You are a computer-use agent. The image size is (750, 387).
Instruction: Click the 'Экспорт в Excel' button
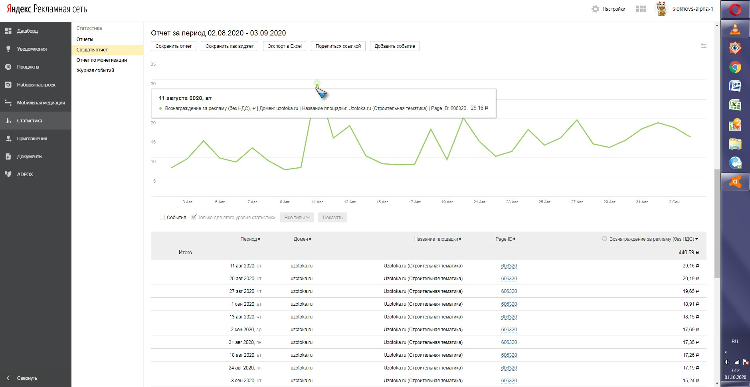coord(284,46)
